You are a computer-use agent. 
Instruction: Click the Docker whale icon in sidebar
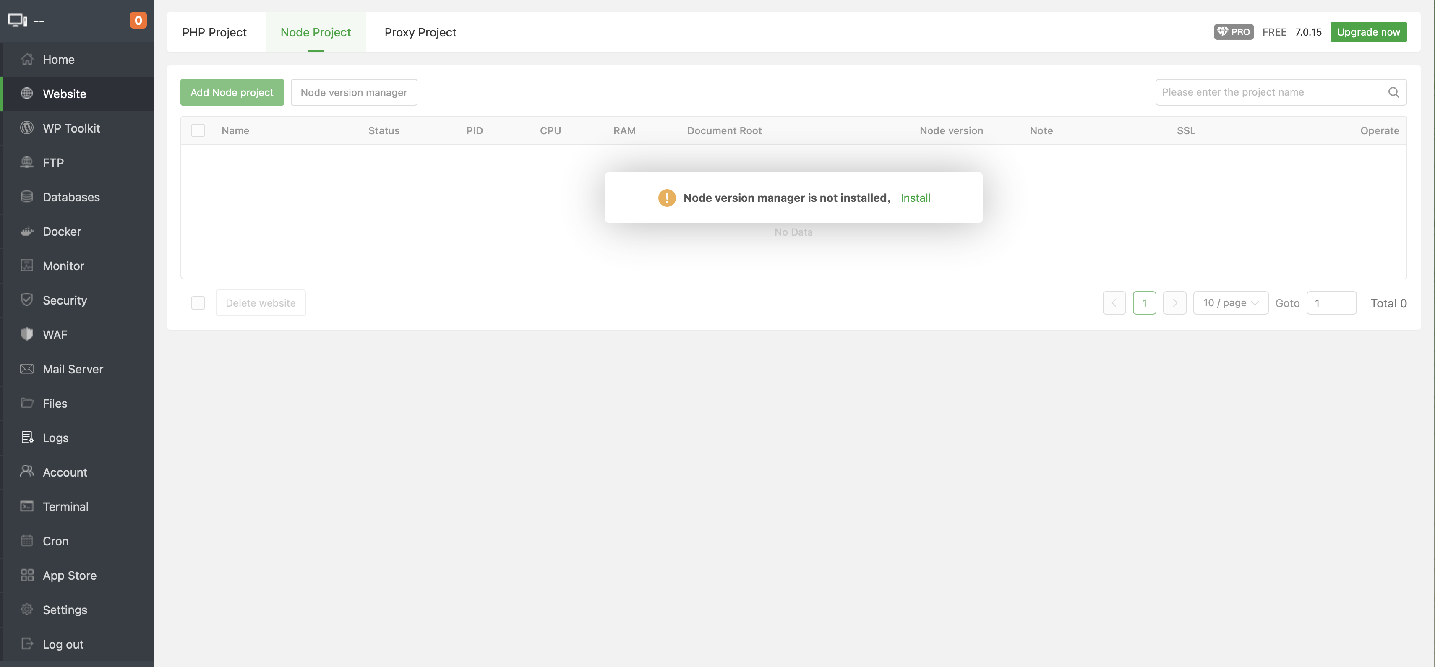click(27, 232)
